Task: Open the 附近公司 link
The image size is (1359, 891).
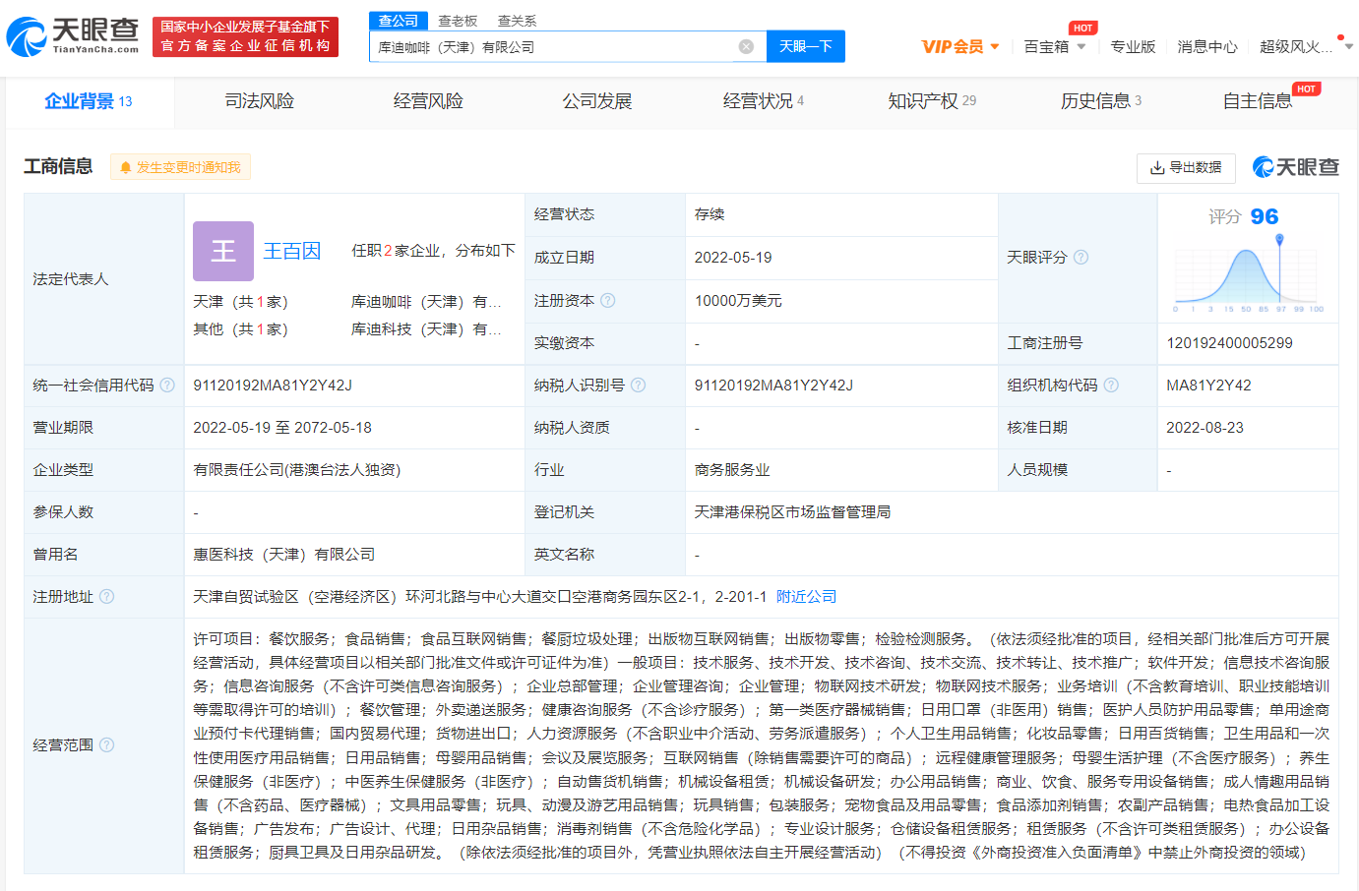Action: tap(806, 597)
